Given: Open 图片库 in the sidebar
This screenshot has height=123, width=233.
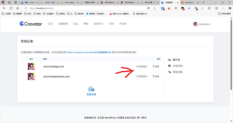Looking at the screenshot, I should click(176, 60).
